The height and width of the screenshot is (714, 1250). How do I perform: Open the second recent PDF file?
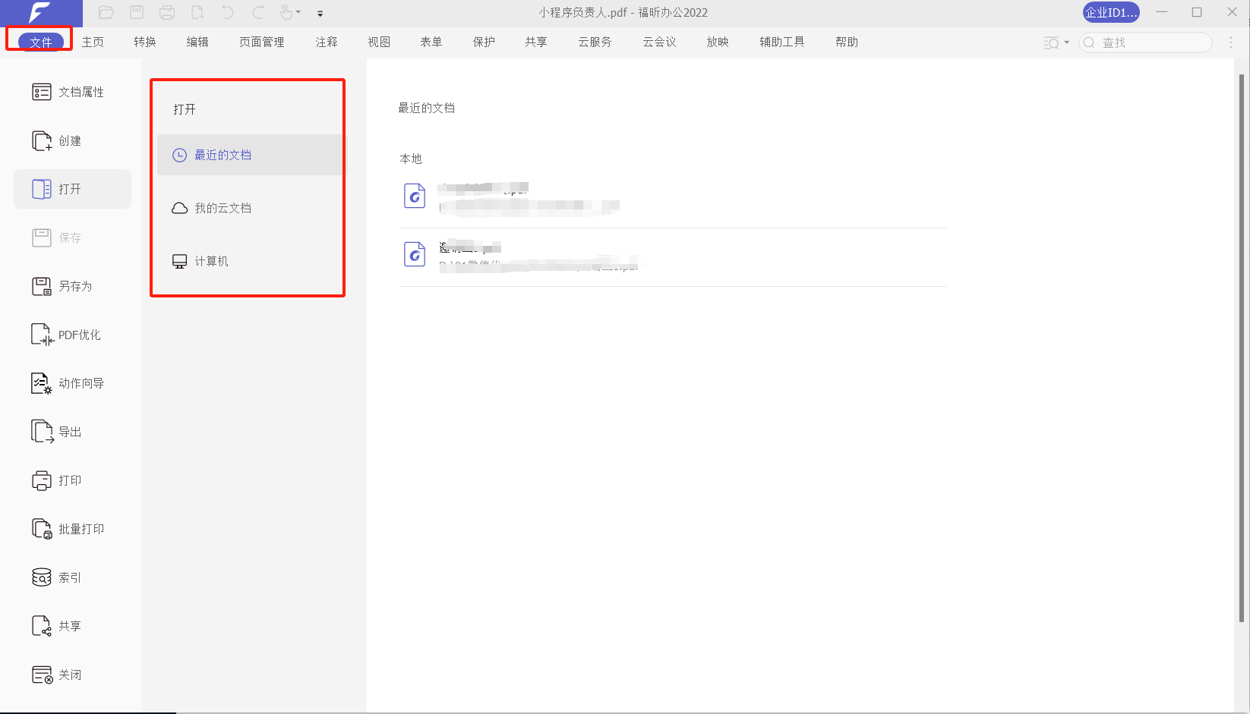pos(673,257)
